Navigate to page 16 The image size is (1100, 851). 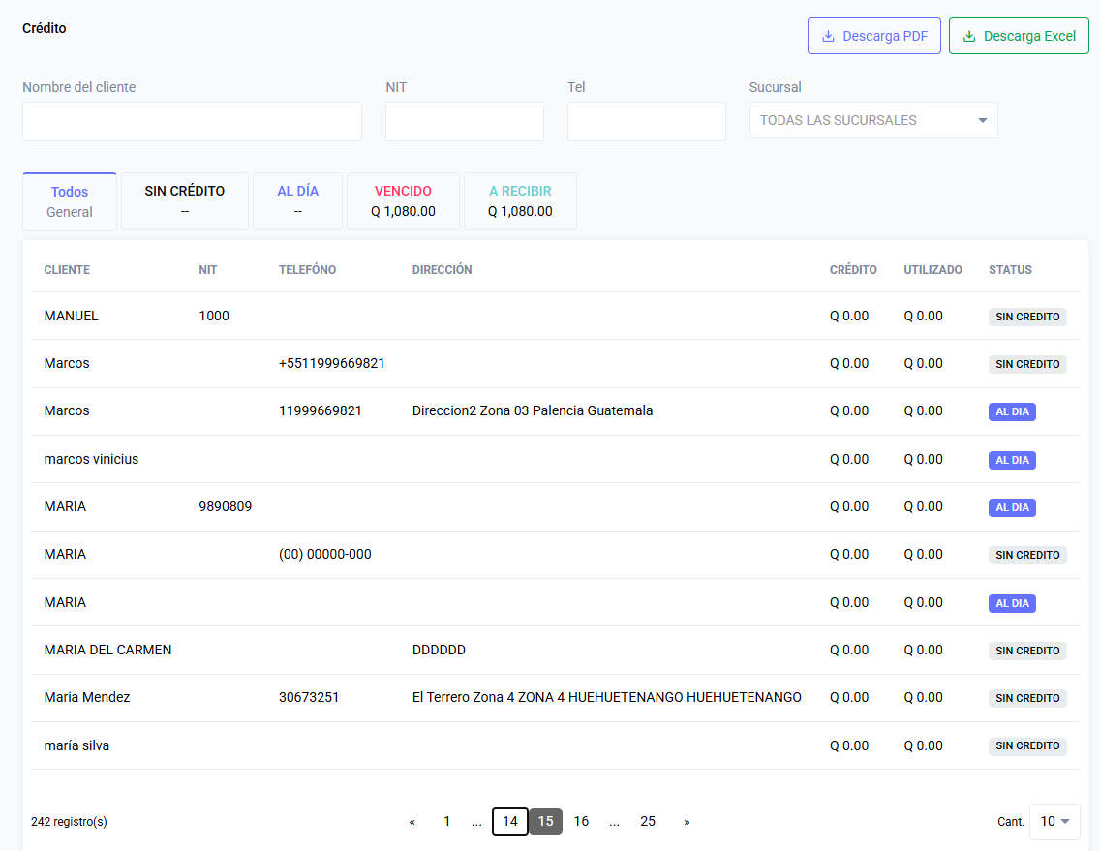coord(581,822)
